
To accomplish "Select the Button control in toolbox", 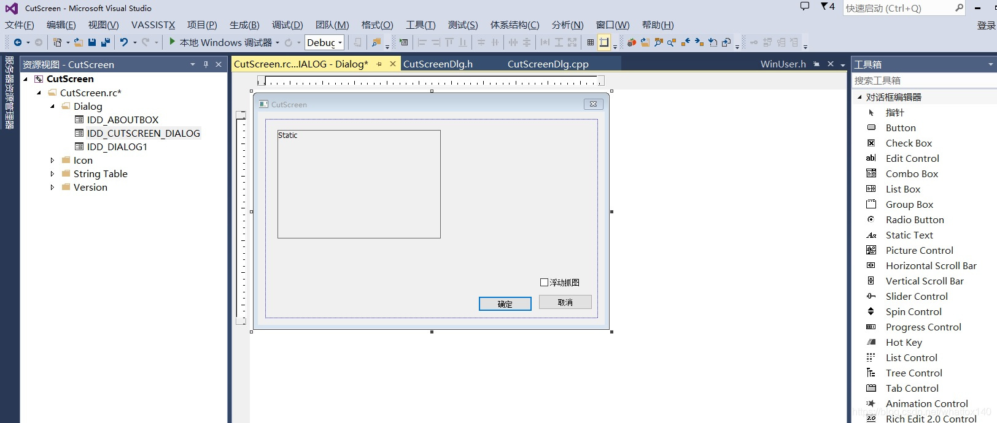I will (x=901, y=128).
